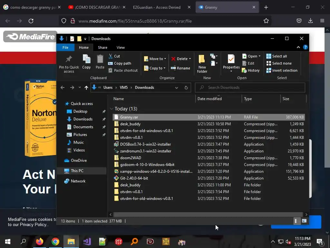Open Move to dropdown
The width and height of the screenshot is (330, 248).
coord(155,59)
